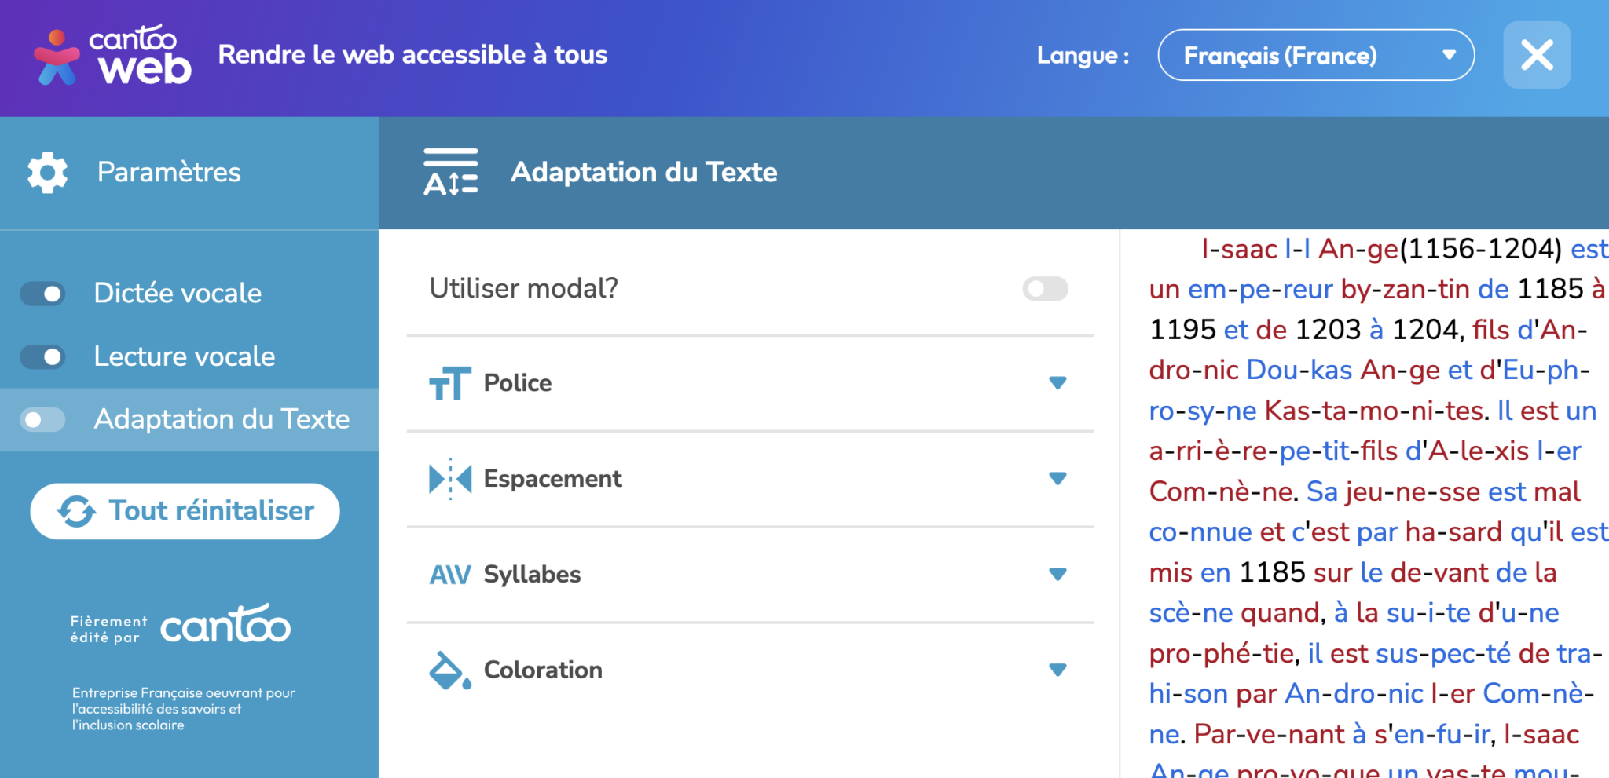Disable the Dictée vocale toggle
The width and height of the screenshot is (1609, 778).
click(x=42, y=293)
